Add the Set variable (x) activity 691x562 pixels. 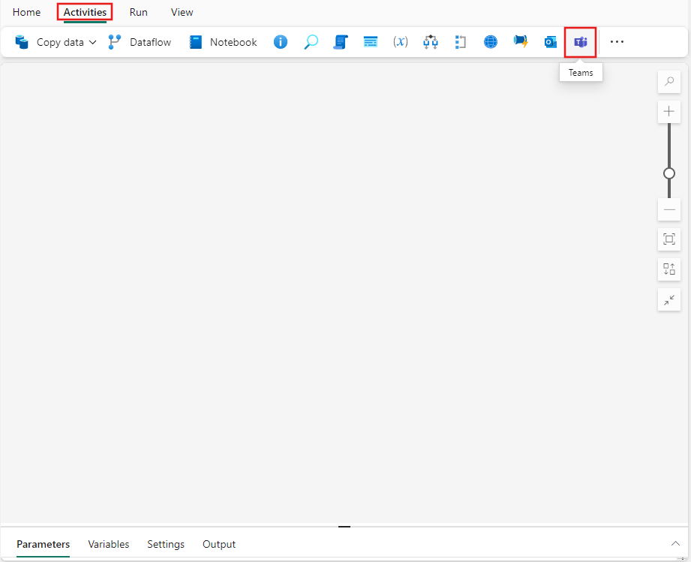click(400, 42)
